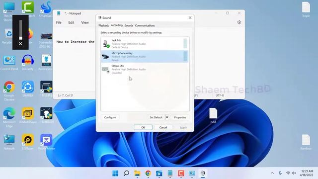318x179 pixels.
Task: Switch to Camtasia in the taskbar
Action: (x=181, y=174)
